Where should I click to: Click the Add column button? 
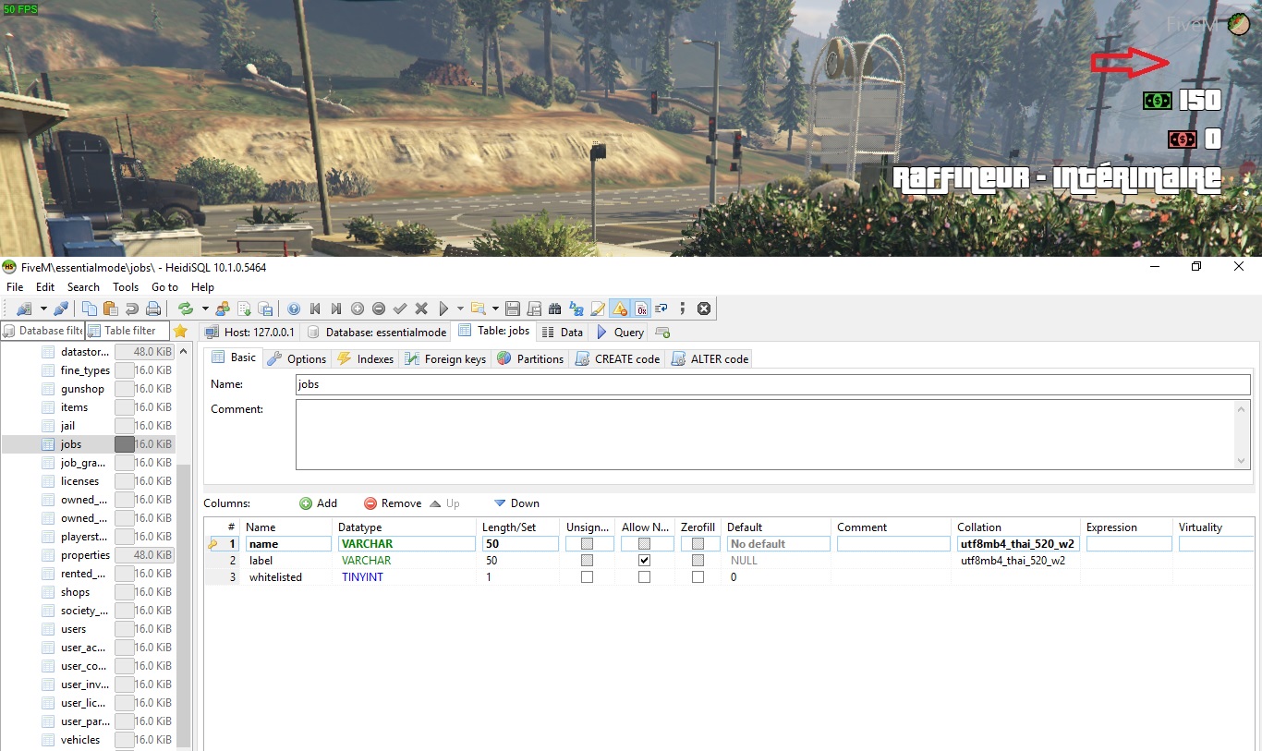pos(319,503)
